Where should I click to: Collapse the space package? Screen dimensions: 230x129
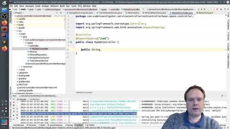click(x=24, y=43)
